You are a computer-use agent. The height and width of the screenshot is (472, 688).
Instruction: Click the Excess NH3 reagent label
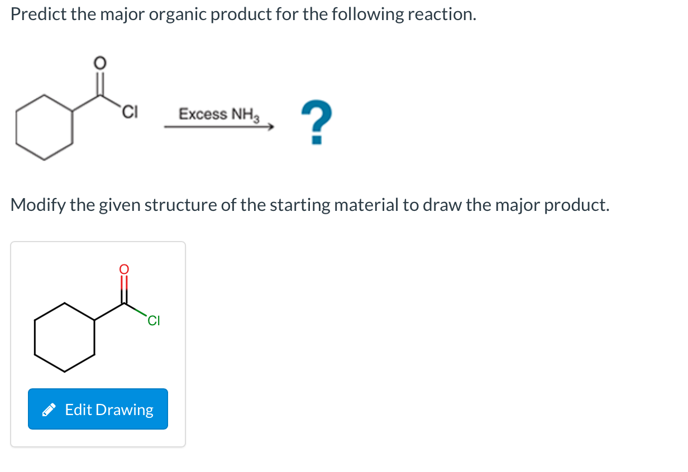coord(219,114)
